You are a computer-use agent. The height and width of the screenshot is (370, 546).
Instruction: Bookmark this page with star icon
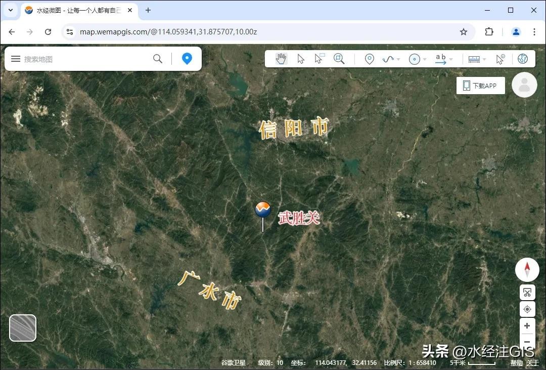[464, 32]
